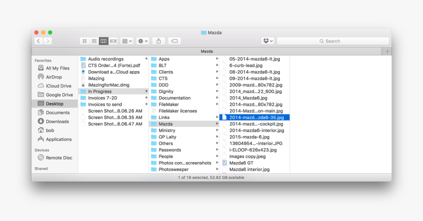Expand Audio recordings folder arrow
This screenshot has width=423, height=221.
coord(147,58)
